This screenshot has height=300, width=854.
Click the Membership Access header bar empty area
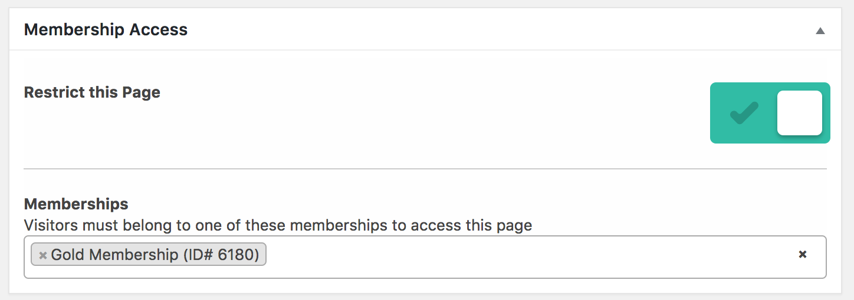472,30
